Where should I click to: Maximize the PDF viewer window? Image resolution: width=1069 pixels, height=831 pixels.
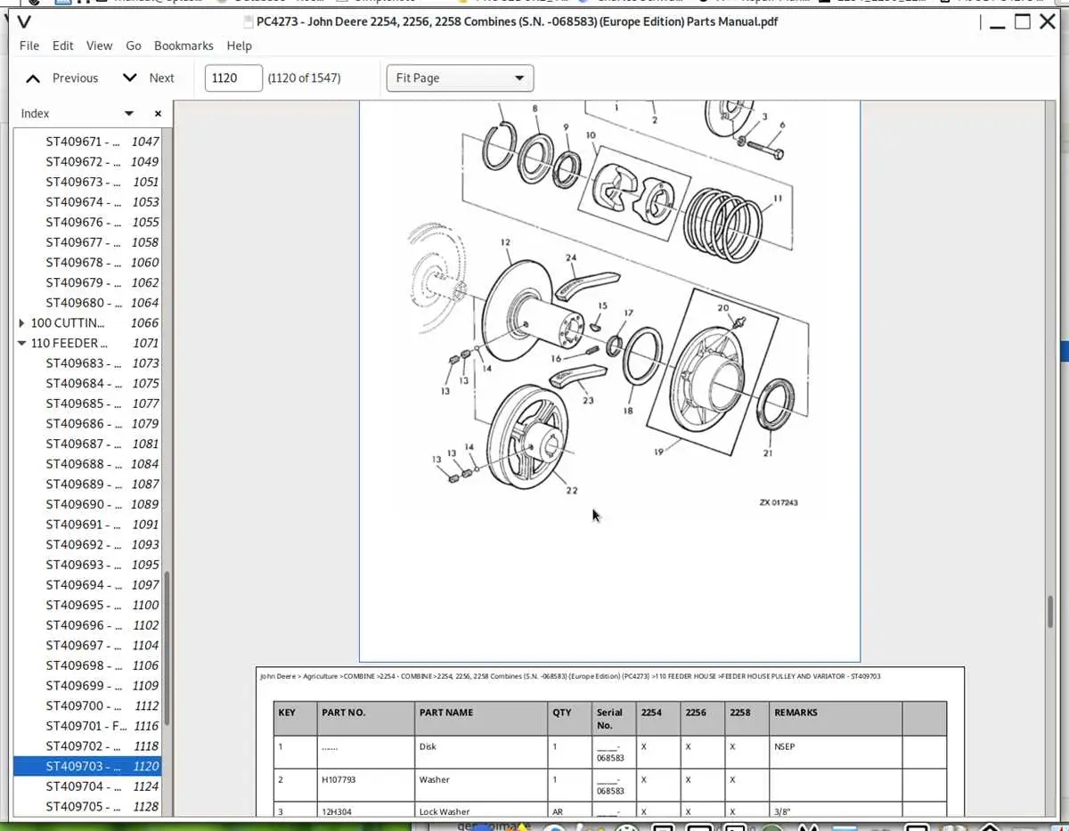click(x=1023, y=21)
